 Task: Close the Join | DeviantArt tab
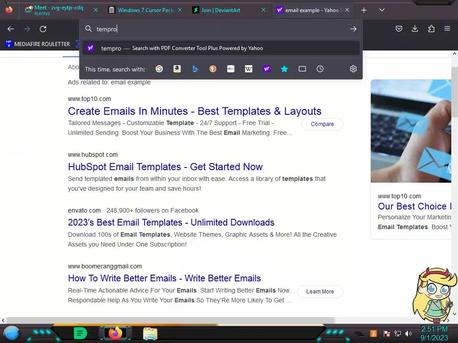263,10
